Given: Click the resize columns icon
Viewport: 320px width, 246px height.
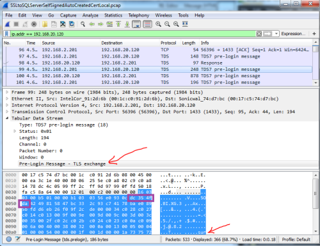Looking at the screenshot, I should (x=185, y=24).
